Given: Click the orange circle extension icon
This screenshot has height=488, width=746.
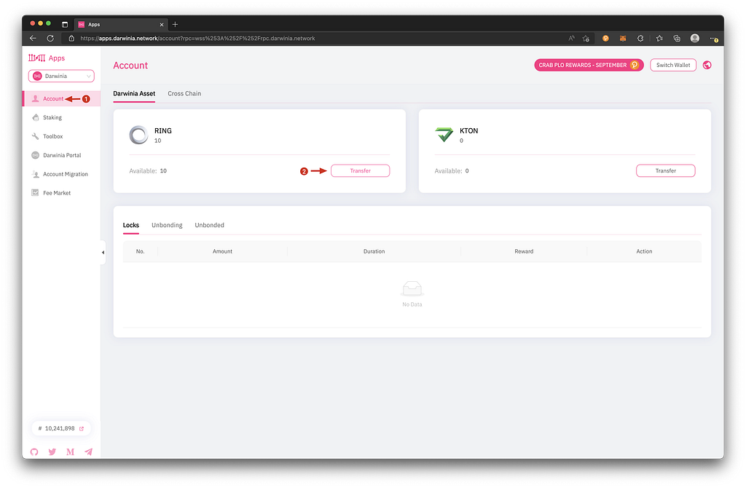Looking at the screenshot, I should 605,39.
